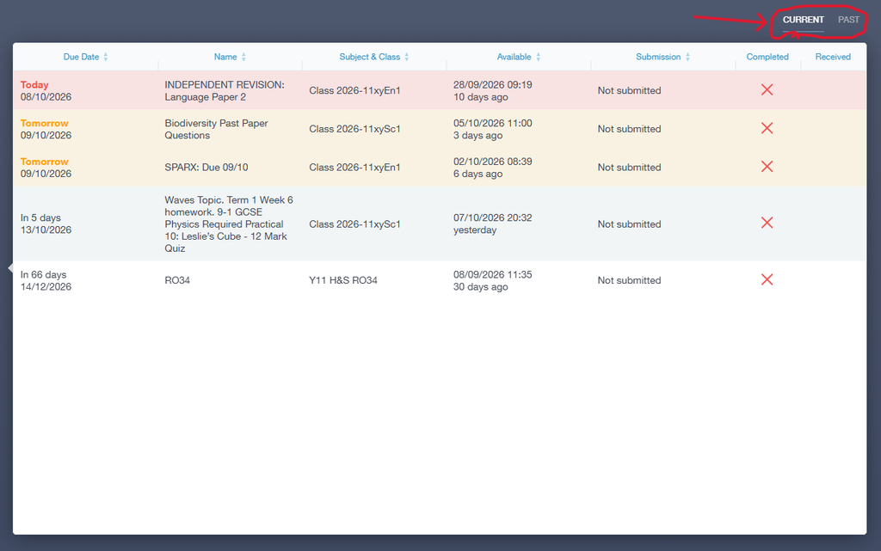
Task: Sort by Available column arrows
Action: 539,57
